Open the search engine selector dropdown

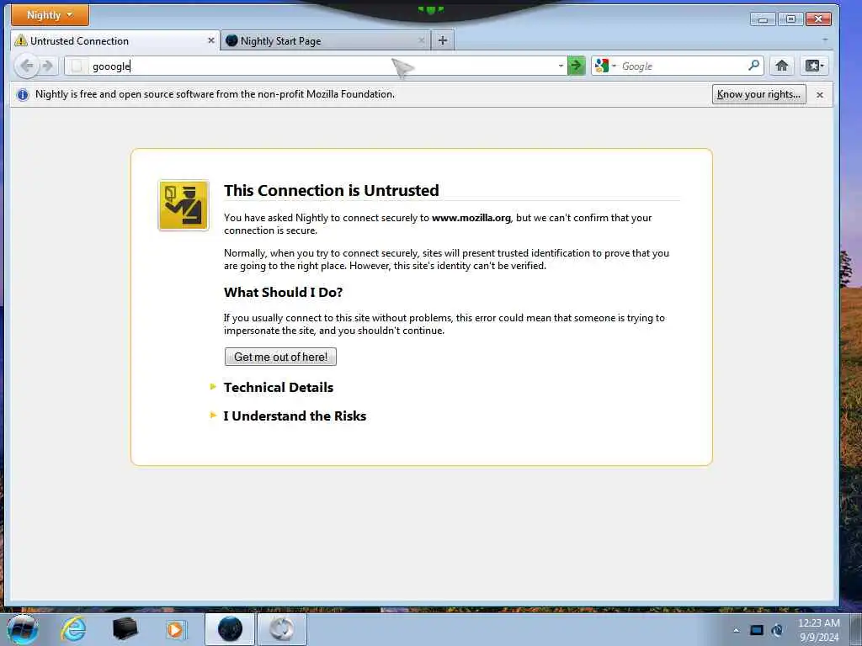point(604,66)
